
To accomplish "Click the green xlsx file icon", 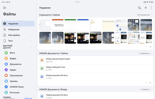I will tap(42, 68).
